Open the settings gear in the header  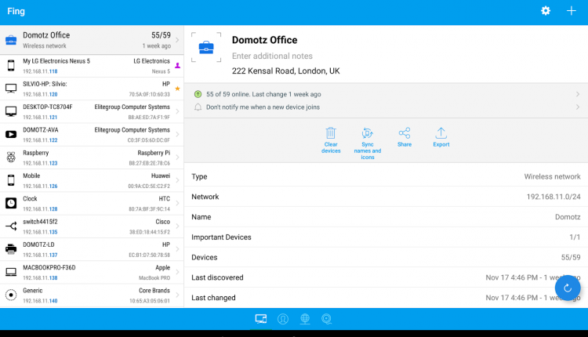click(545, 11)
